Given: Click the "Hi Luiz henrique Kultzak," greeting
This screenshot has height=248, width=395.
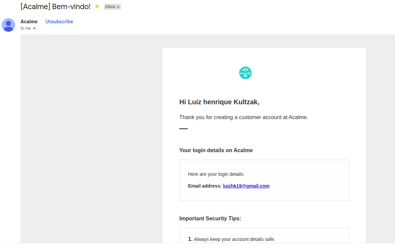Looking at the screenshot, I should [219, 102].
